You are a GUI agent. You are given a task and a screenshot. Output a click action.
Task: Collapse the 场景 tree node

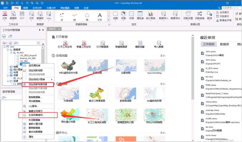click(x=8, y=75)
